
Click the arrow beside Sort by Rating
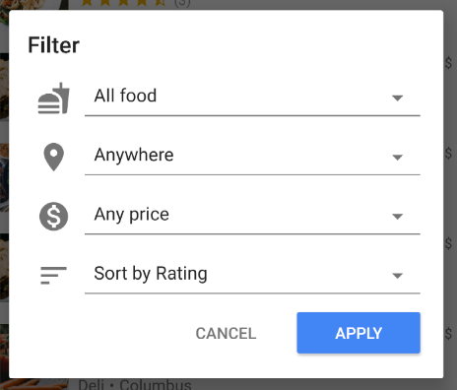tap(398, 276)
